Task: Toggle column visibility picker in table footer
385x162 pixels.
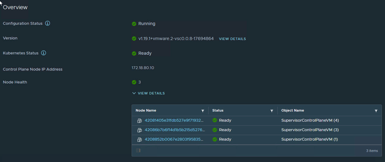Action: coord(138,150)
